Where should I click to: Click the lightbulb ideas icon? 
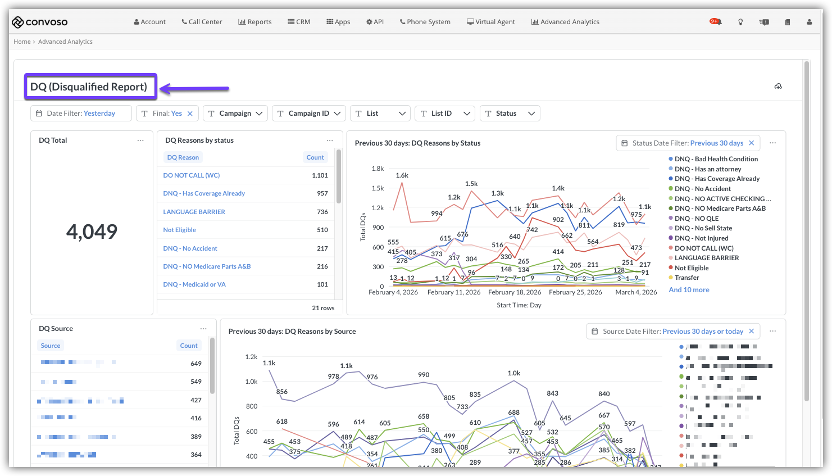[740, 22]
